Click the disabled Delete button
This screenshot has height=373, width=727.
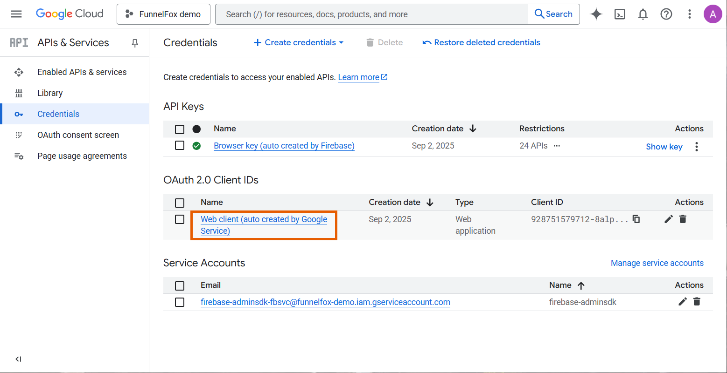click(x=384, y=42)
